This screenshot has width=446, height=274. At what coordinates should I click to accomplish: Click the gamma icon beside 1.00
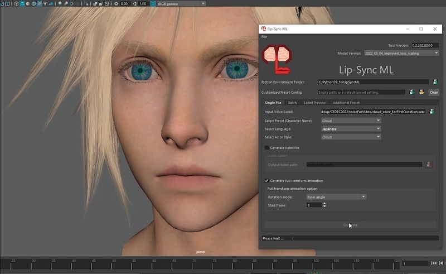coord(134,4)
